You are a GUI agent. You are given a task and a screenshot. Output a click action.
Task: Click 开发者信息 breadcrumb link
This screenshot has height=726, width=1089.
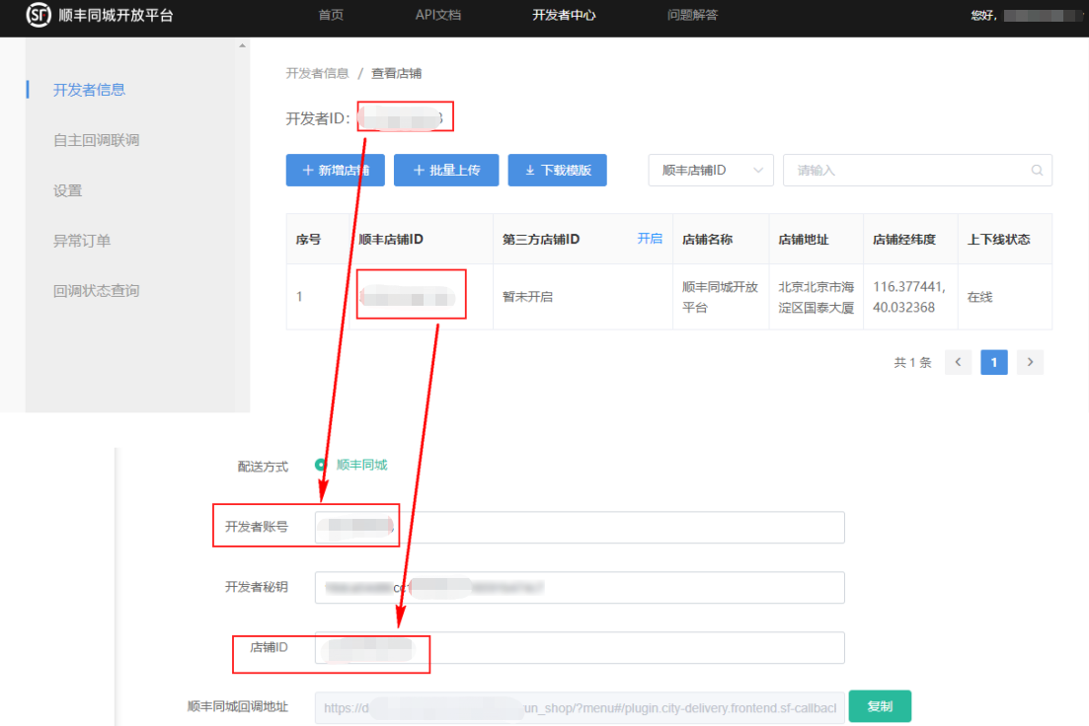[x=317, y=73]
